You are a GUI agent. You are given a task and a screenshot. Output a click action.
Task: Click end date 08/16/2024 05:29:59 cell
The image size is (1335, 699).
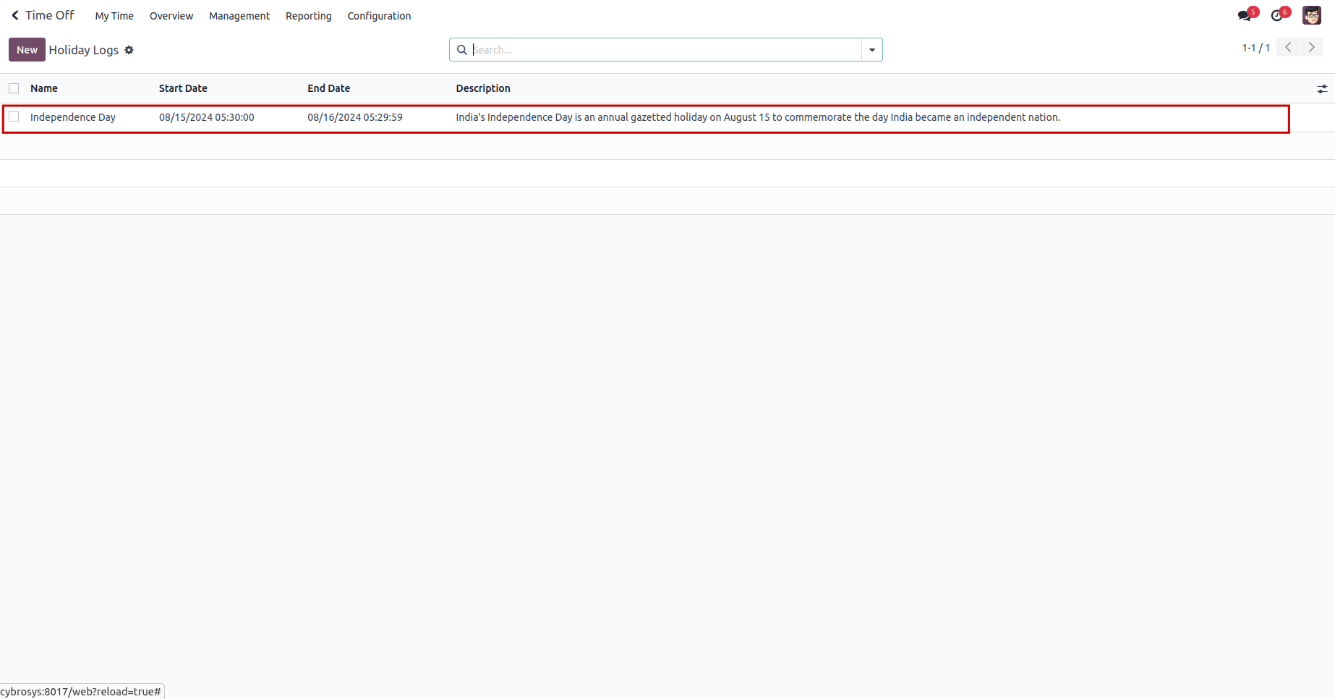pyautogui.click(x=355, y=117)
